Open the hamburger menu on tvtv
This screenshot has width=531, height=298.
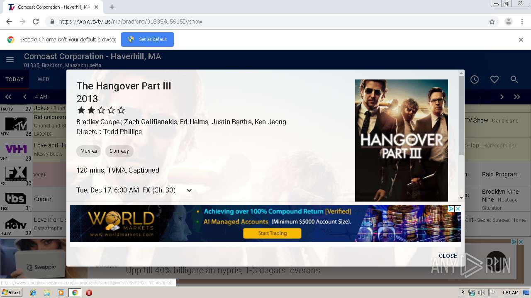click(10, 60)
